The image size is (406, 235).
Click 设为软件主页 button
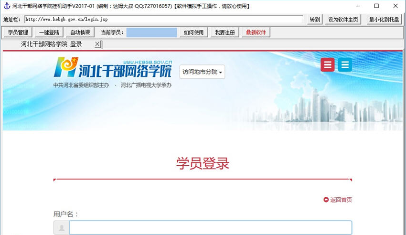pyautogui.click(x=343, y=20)
